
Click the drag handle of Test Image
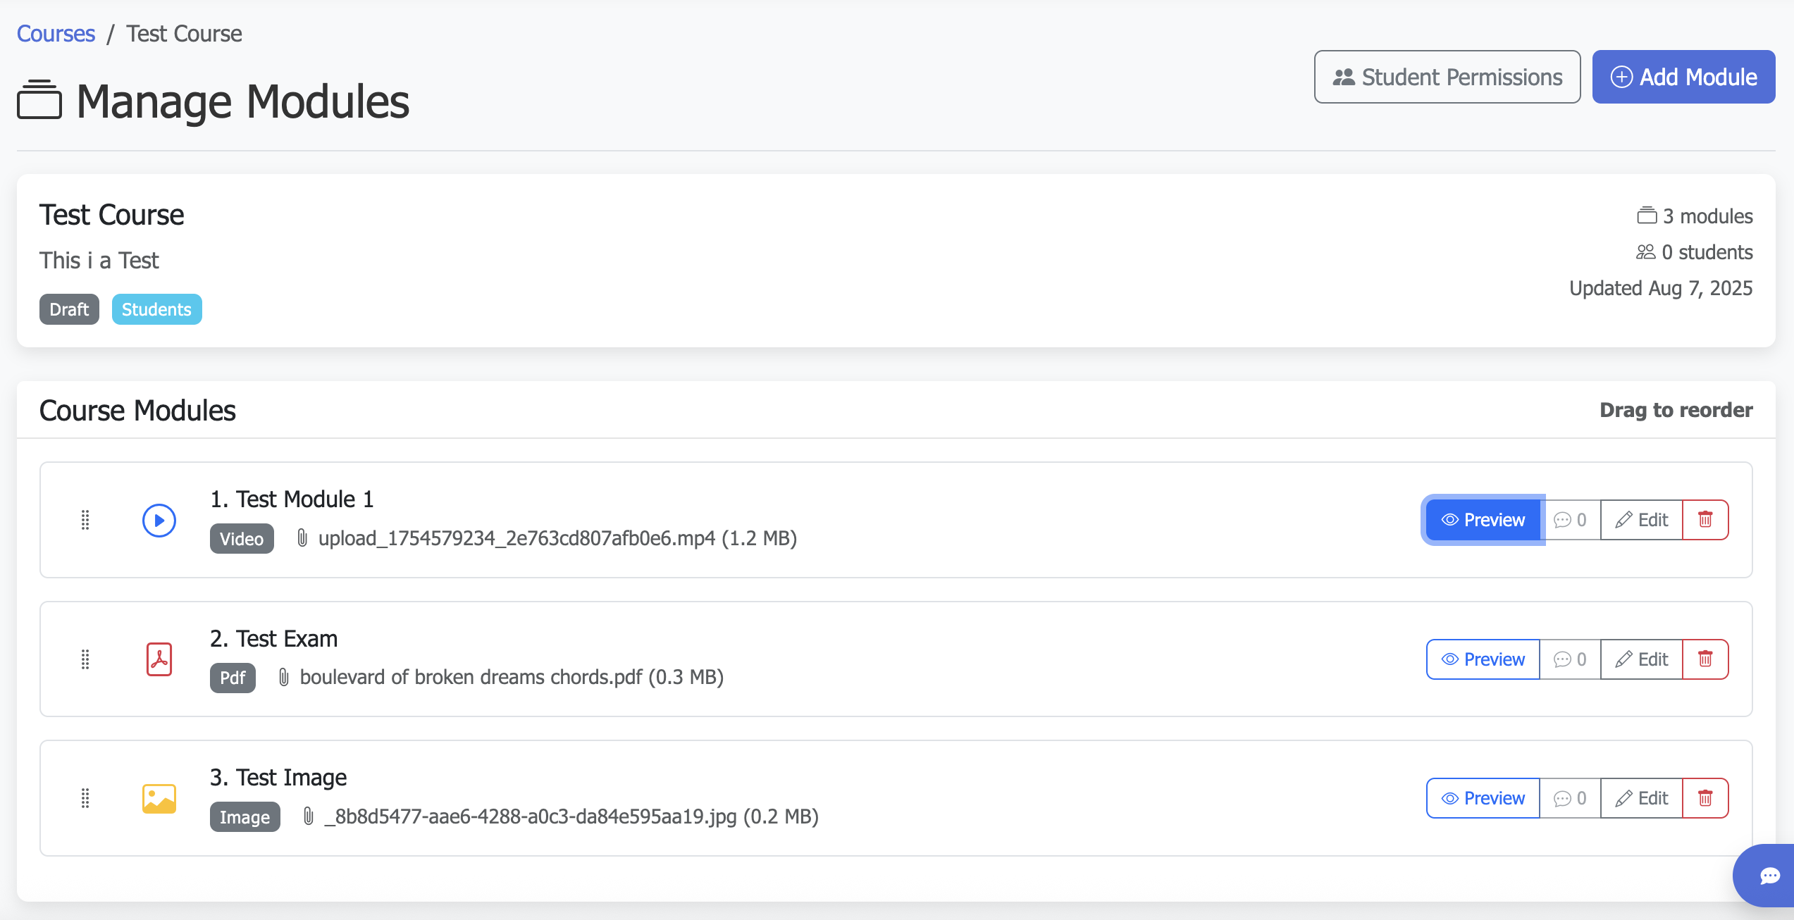pyautogui.click(x=85, y=798)
